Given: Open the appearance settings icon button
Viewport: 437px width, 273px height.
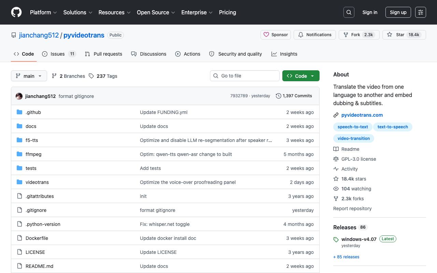Looking at the screenshot, I should pyautogui.click(x=421, y=12).
